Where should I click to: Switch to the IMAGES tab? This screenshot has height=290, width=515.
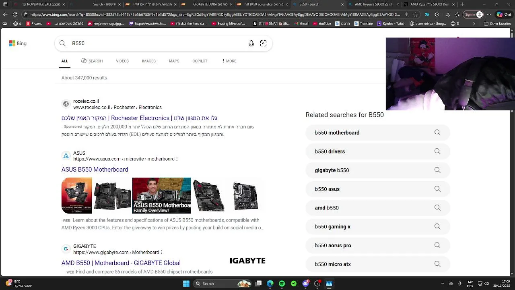click(x=148, y=61)
